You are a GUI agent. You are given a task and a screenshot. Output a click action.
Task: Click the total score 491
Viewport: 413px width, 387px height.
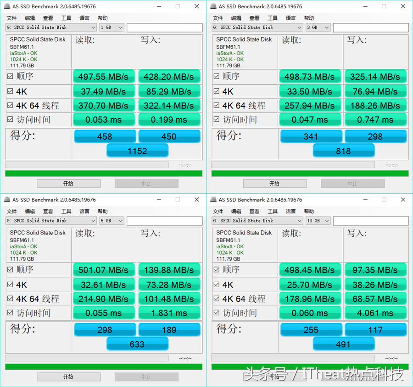click(343, 344)
